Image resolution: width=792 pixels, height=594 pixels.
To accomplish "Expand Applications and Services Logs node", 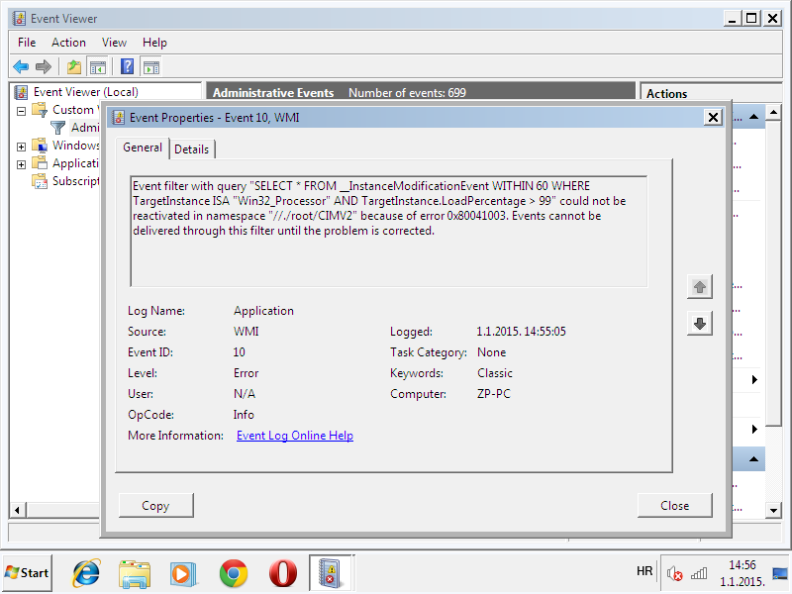I will click(22, 164).
